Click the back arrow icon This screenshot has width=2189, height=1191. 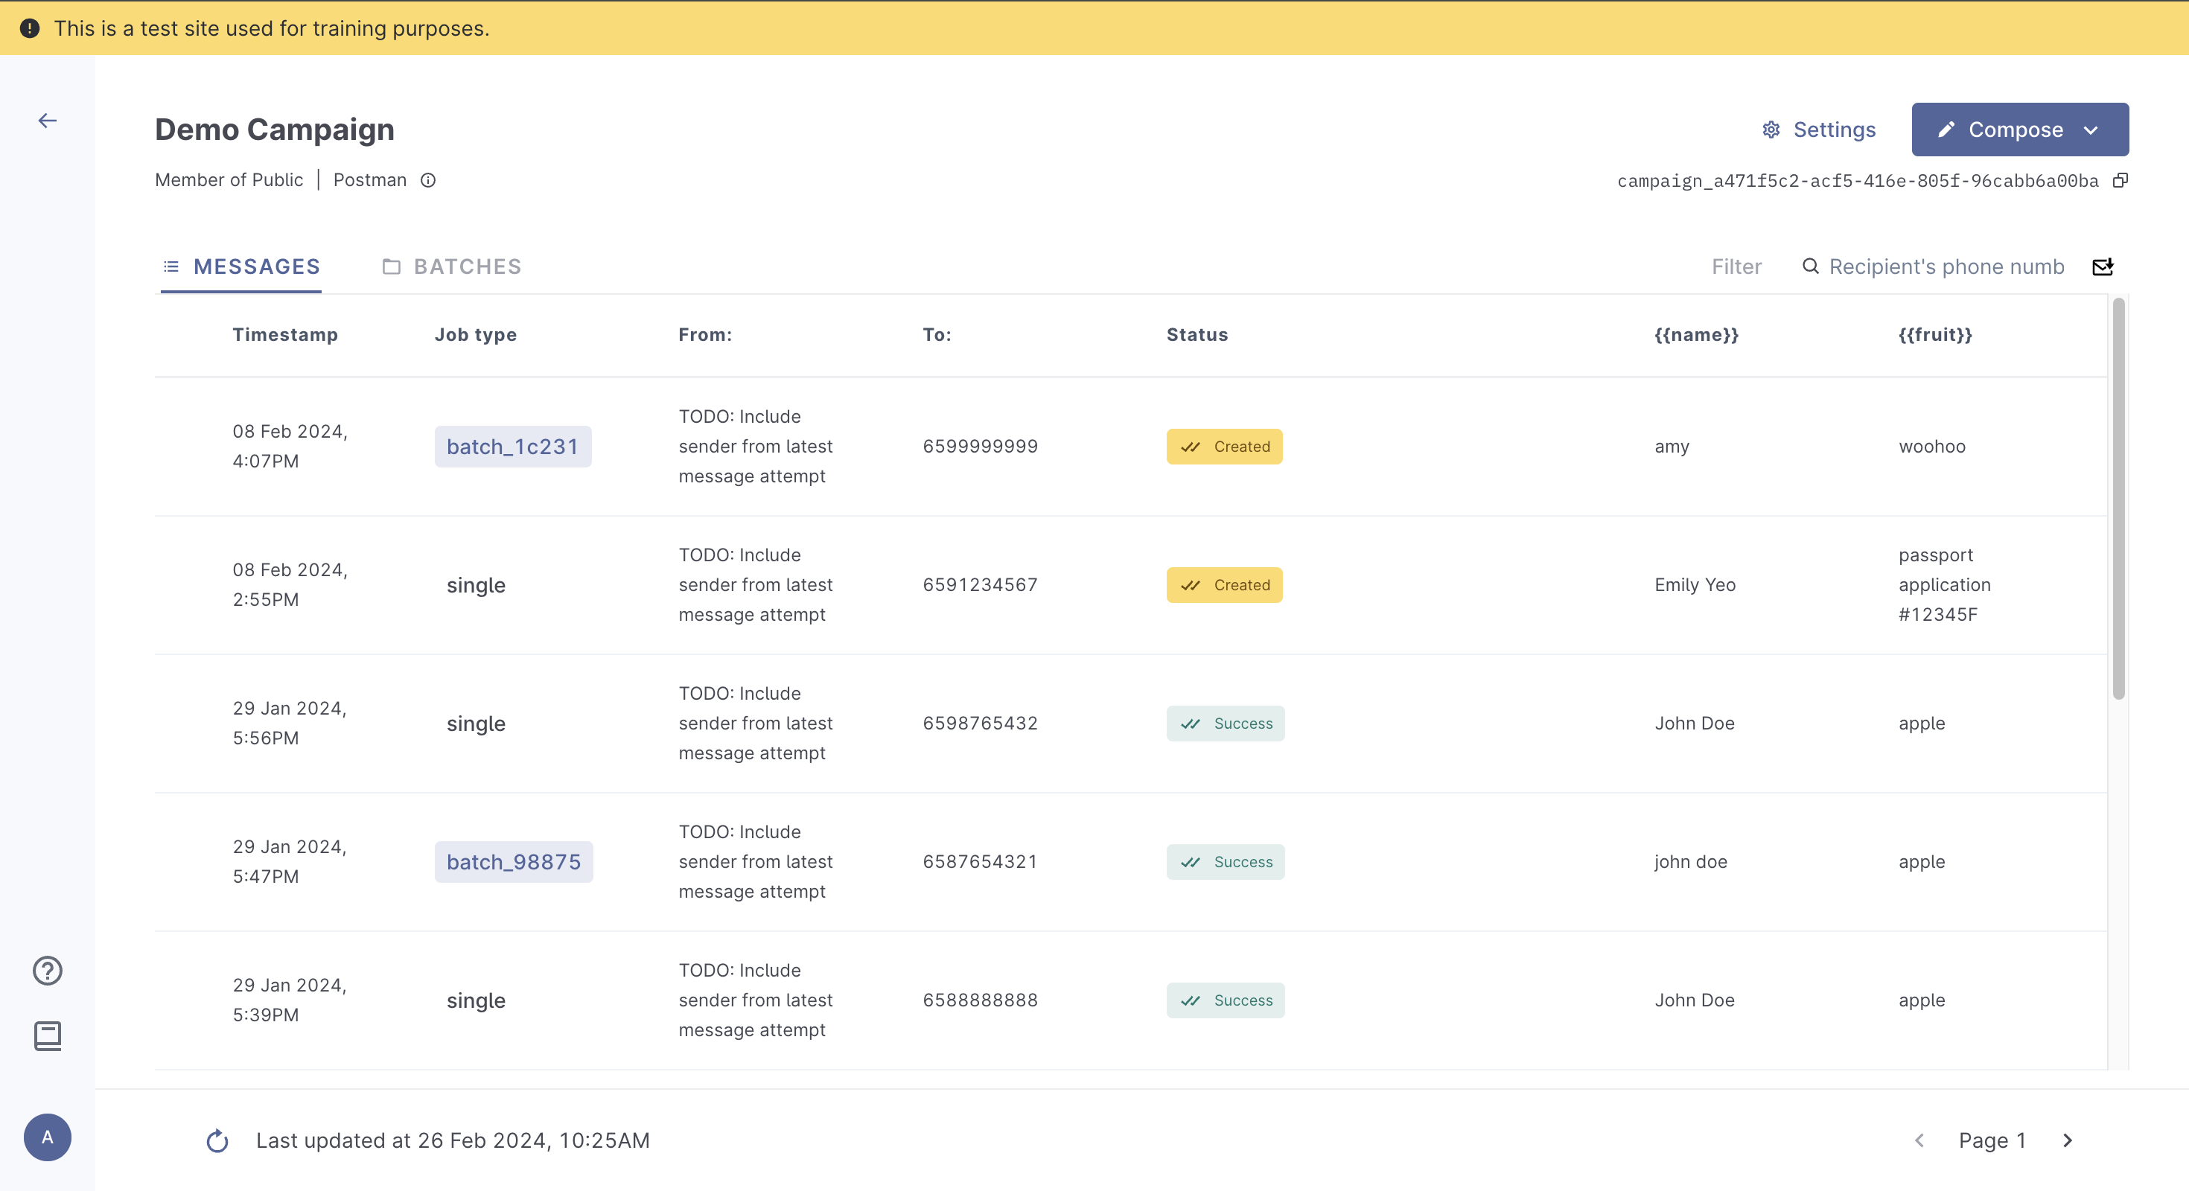coord(48,121)
